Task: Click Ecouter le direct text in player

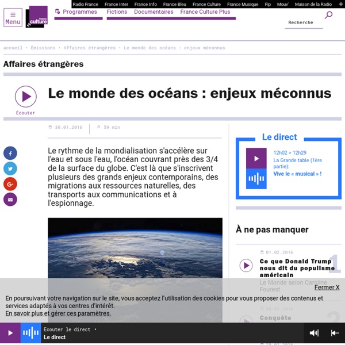Action: (x=67, y=329)
